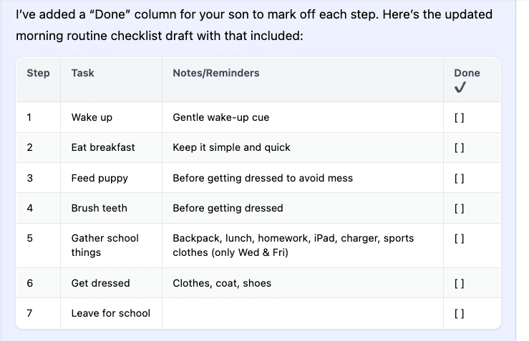Click the Done column header label
The width and height of the screenshot is (529, 341).
coord(467,73)
